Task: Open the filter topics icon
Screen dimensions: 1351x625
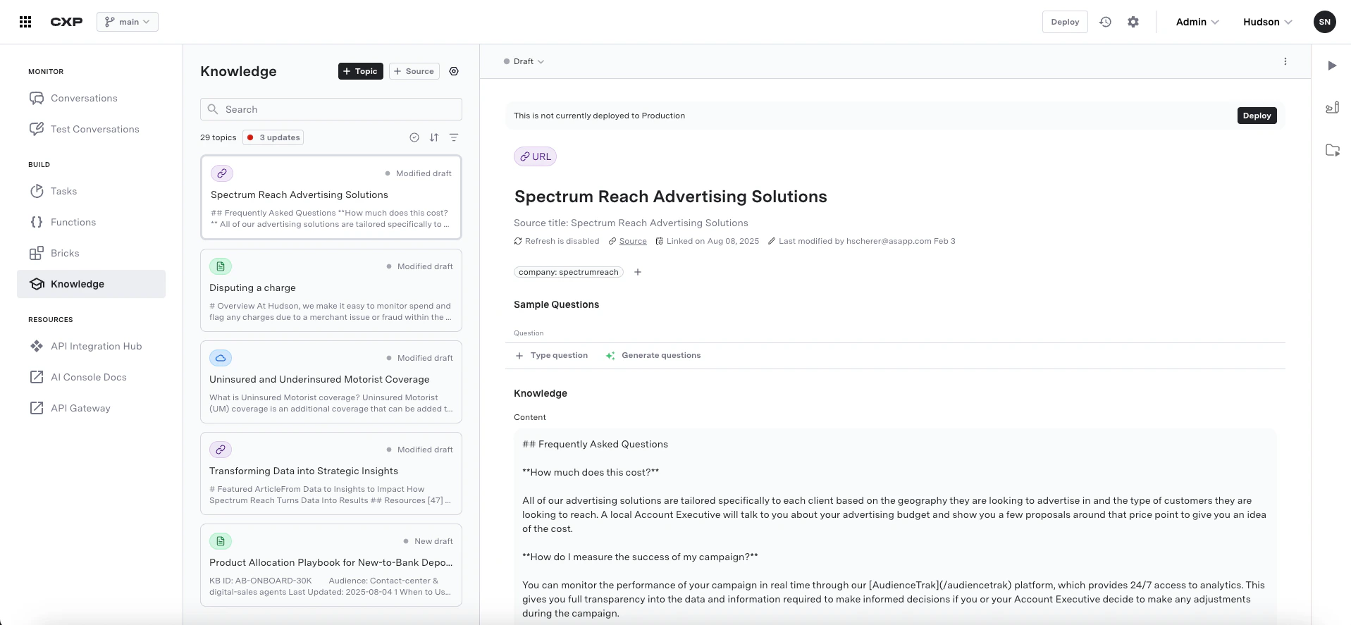Action: click(454, 137)
